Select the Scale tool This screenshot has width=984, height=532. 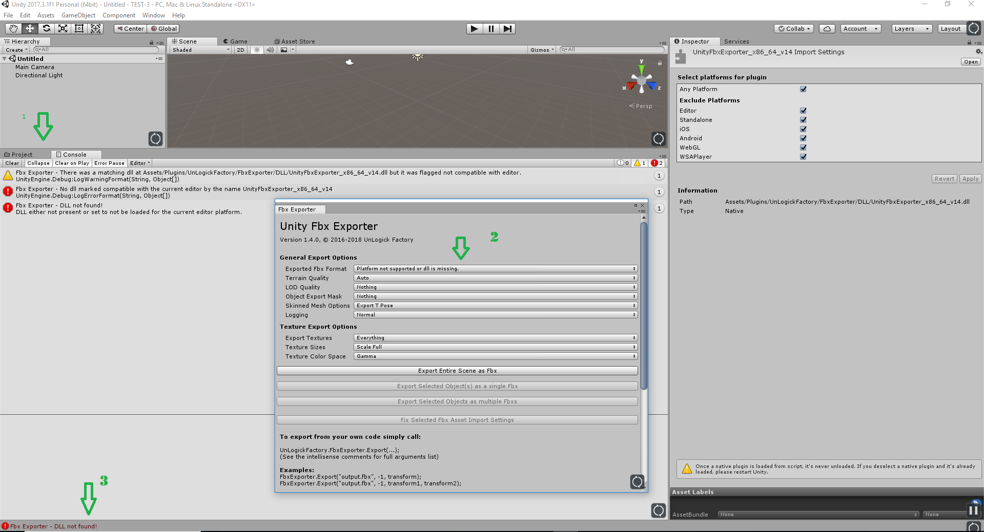pos(63,29)
